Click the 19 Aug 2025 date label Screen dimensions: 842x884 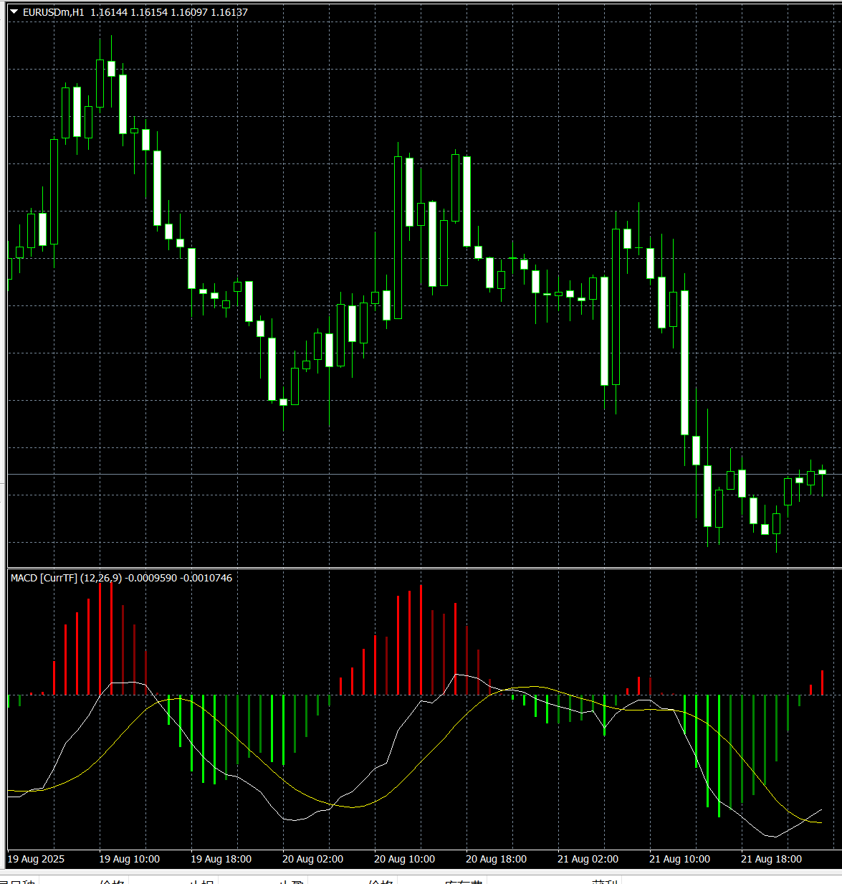point(36,859)
